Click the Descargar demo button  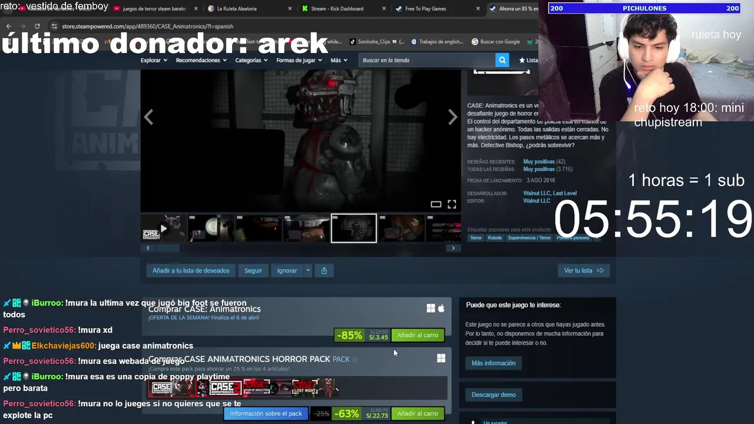[493, 395]
